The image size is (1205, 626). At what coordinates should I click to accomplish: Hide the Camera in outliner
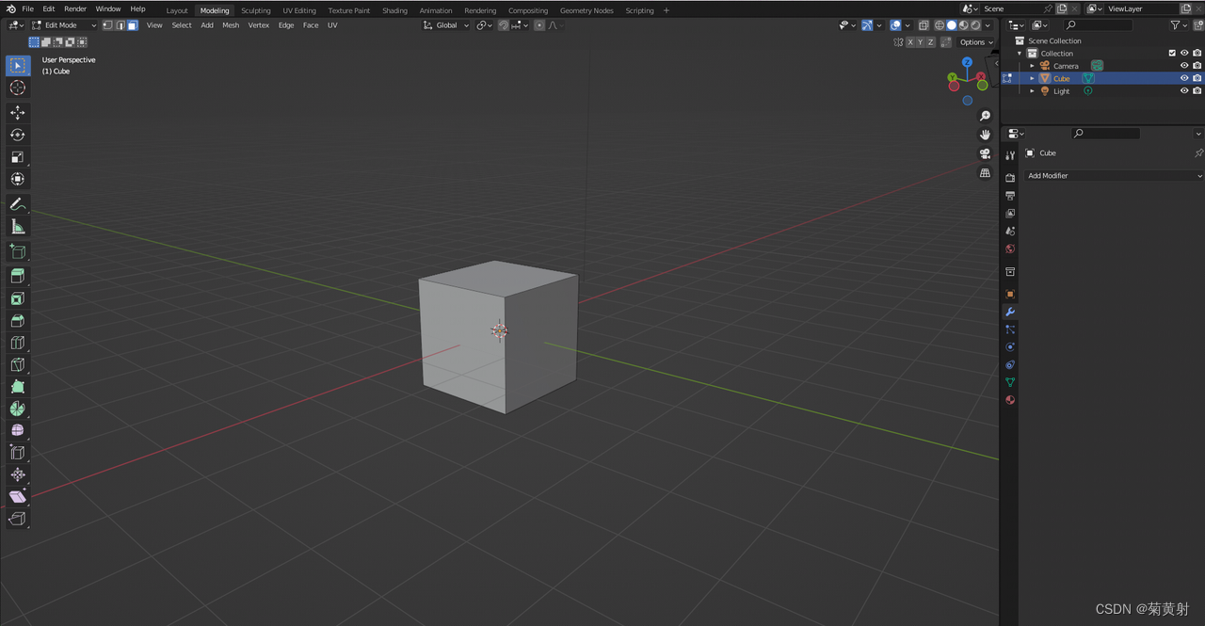tap(1184, 66)
